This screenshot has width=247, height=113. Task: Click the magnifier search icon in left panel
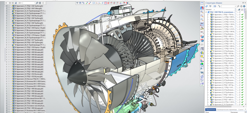37,3
